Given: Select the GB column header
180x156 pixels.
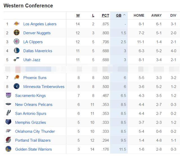Looking at the screenshot, I should pyautogui.click(x=119, y=15).
